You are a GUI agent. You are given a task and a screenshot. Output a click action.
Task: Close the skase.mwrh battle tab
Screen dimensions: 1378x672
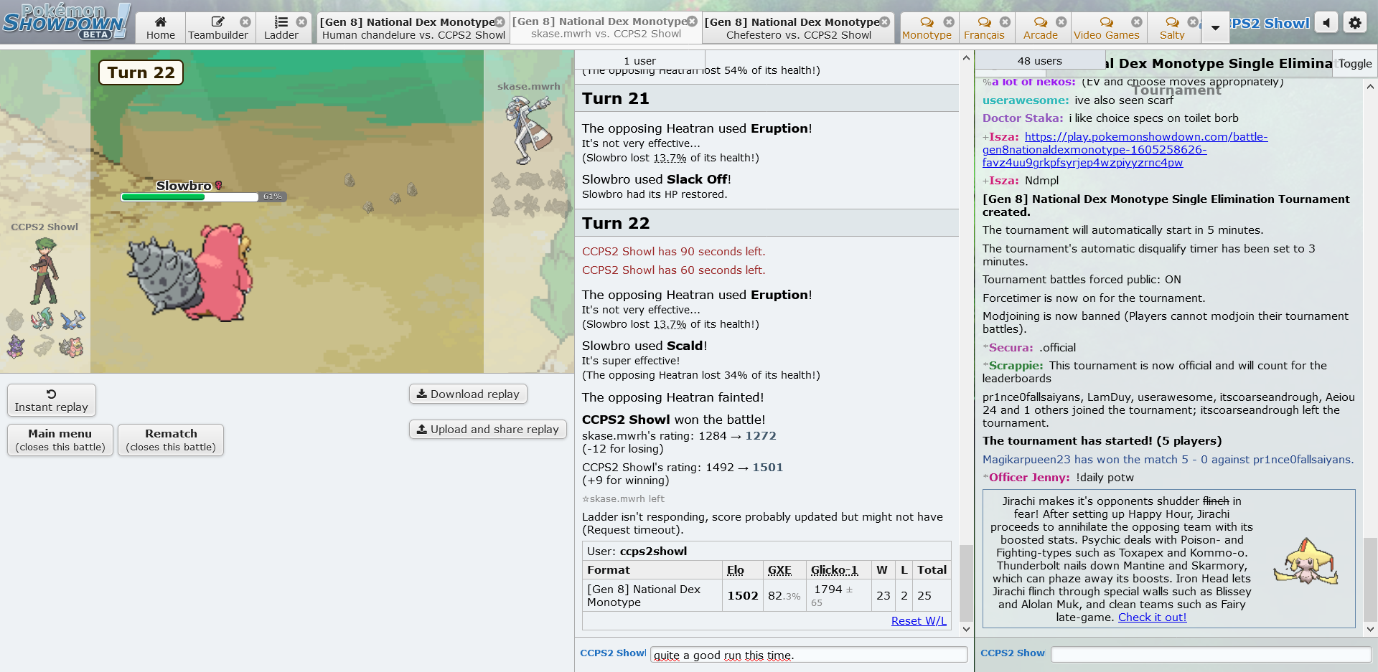693,22
